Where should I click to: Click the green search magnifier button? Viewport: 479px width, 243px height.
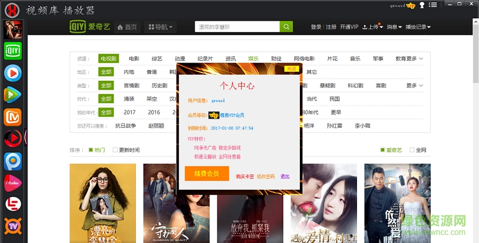pyautogui.click(x=286, y=27)
